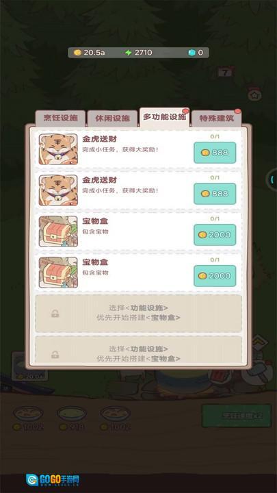
Task: Expand the side panel arrow at right edge
Action: 272,179
